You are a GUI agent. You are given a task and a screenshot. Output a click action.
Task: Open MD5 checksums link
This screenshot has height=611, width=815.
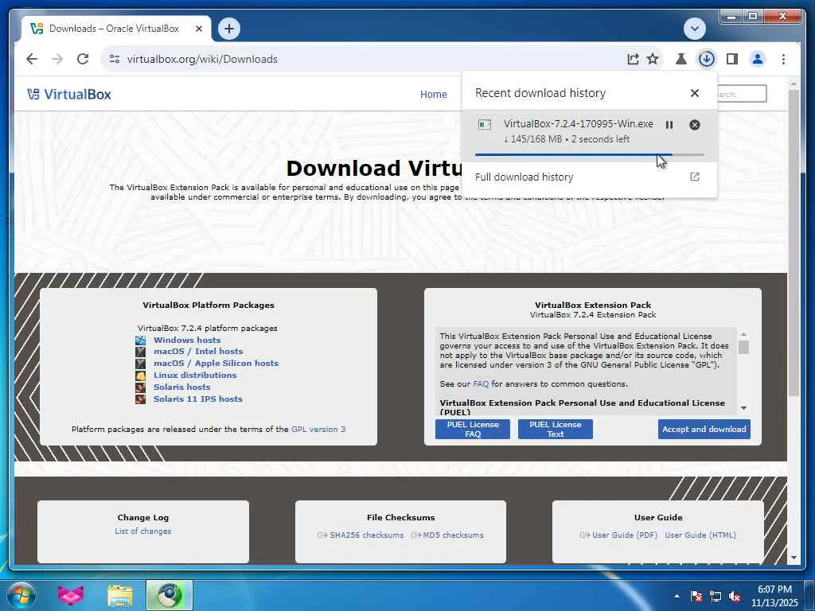coord(453,535)
